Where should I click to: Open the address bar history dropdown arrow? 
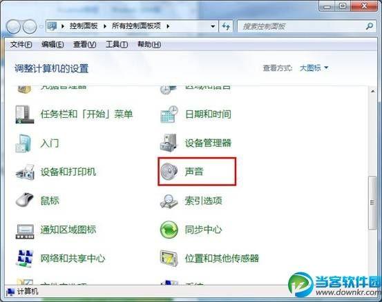(213, 26)
